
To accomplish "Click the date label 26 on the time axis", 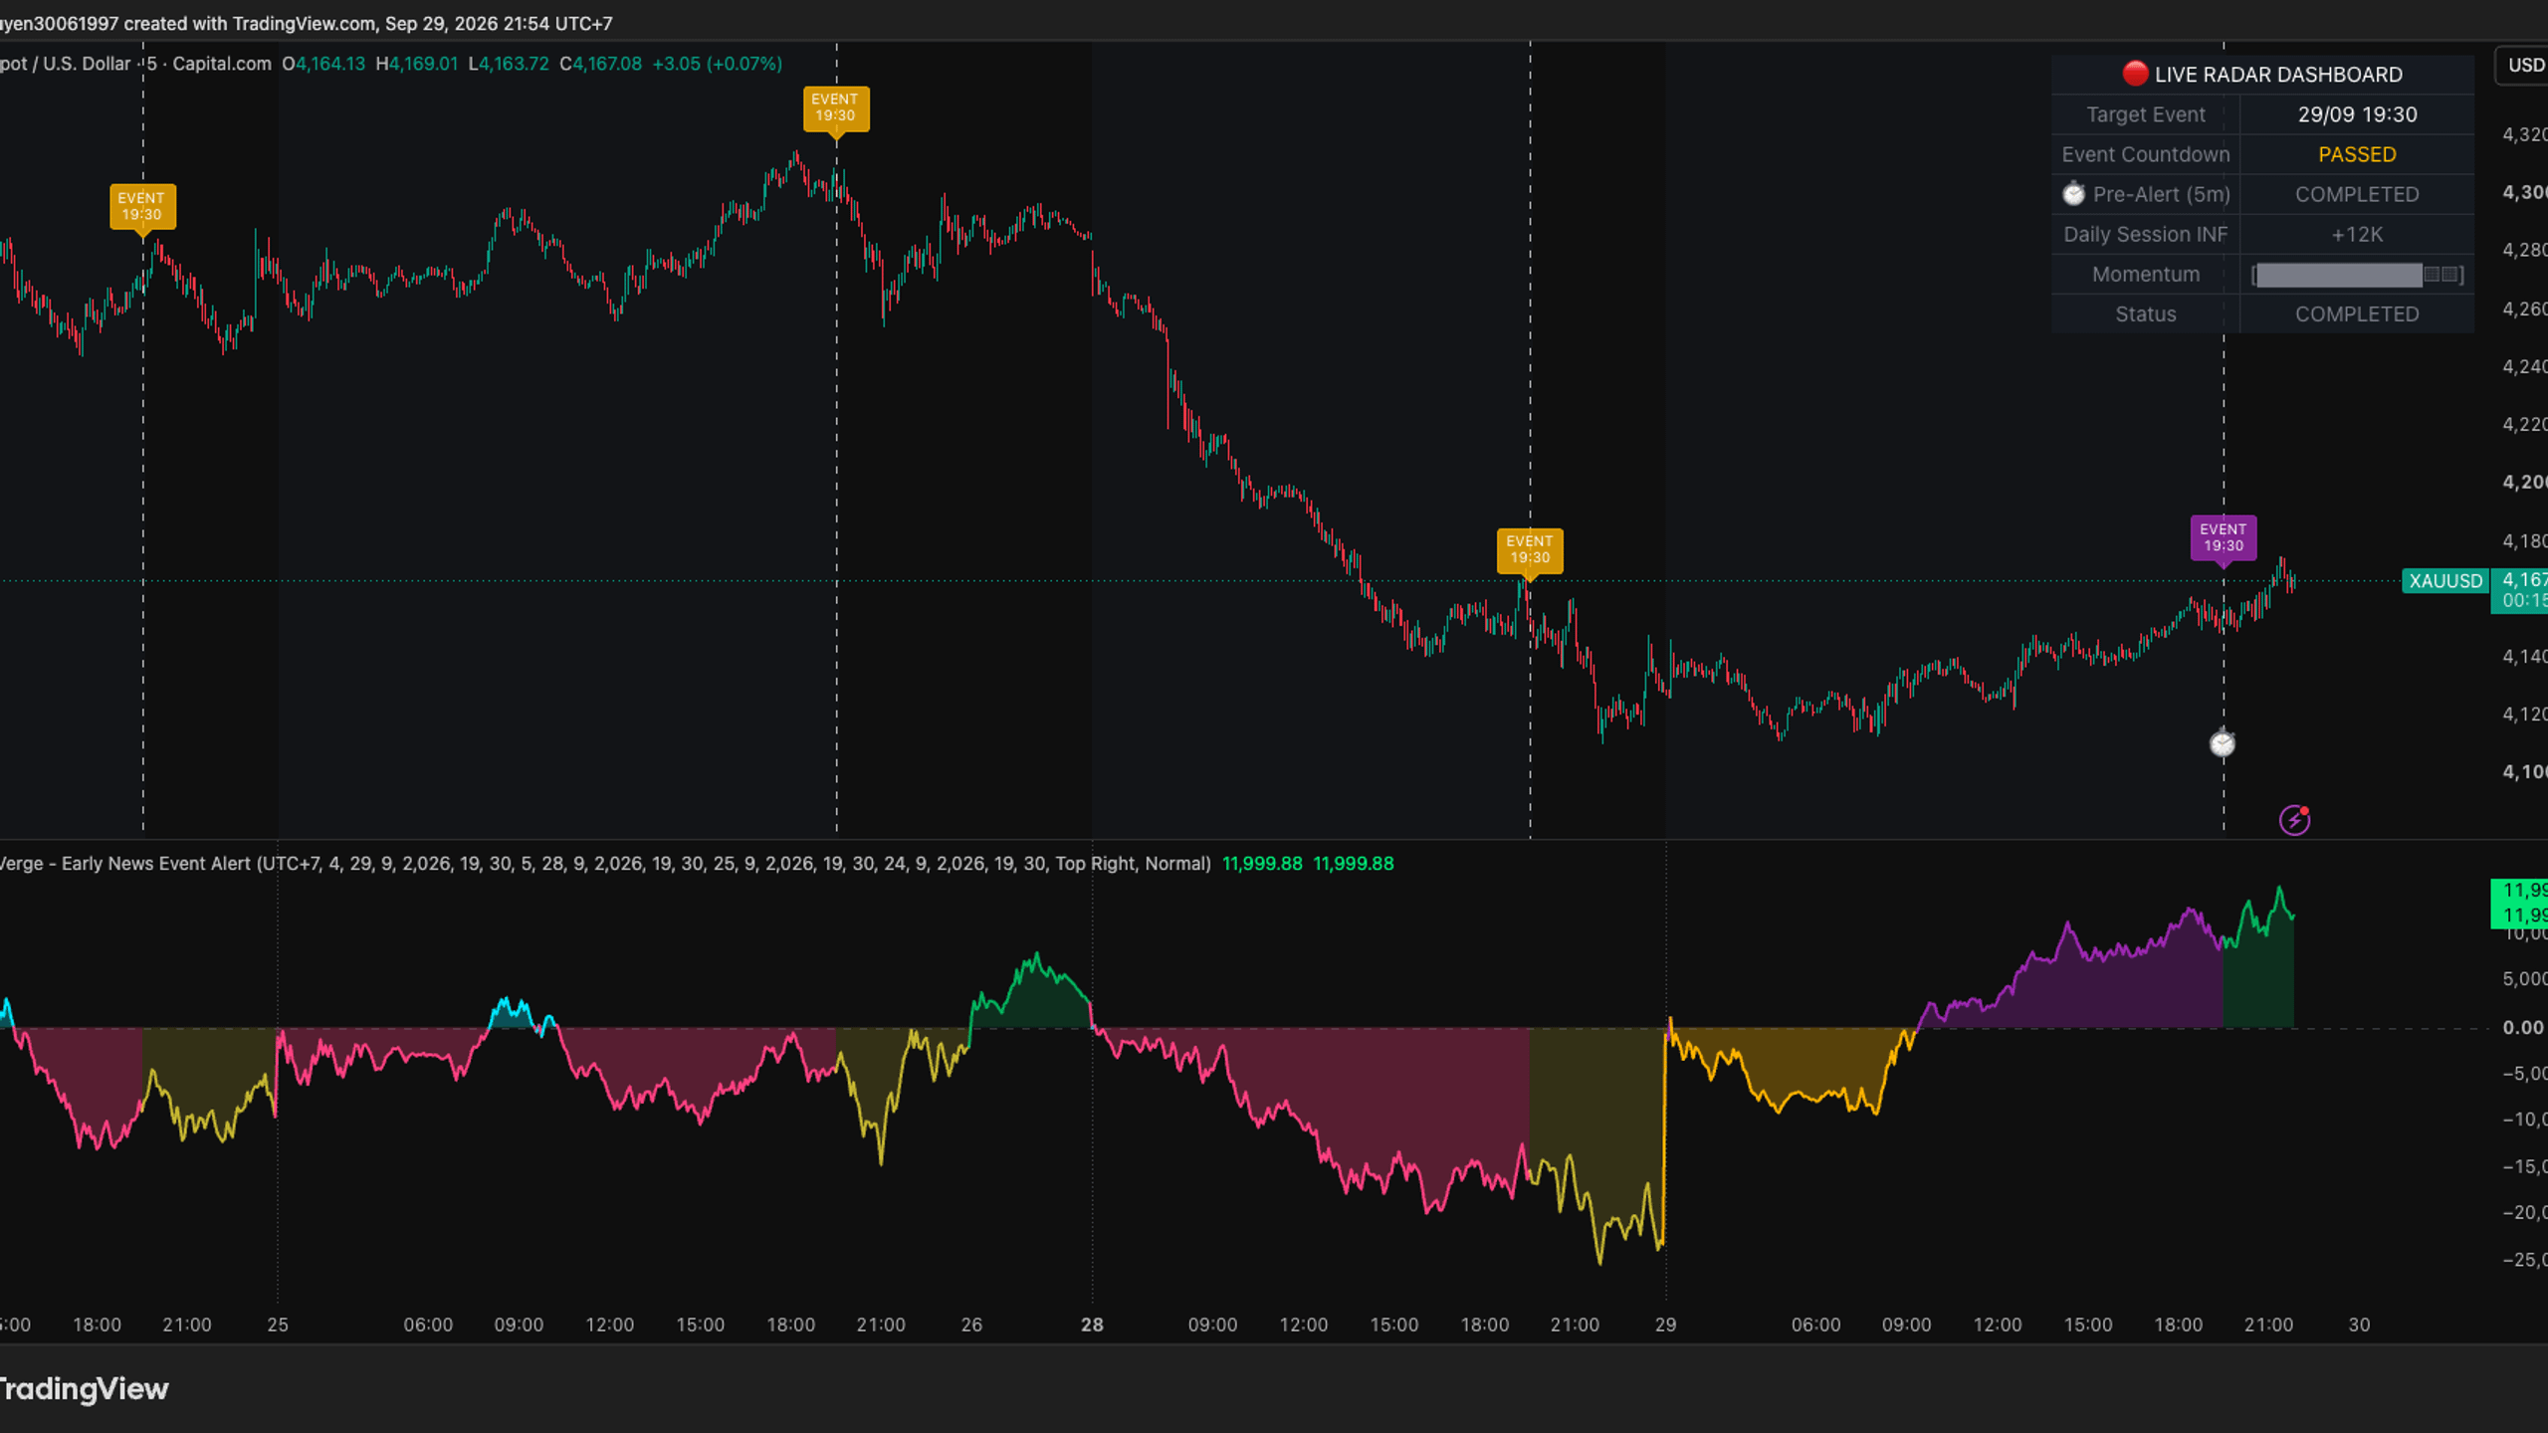I will click(971, 1325).
